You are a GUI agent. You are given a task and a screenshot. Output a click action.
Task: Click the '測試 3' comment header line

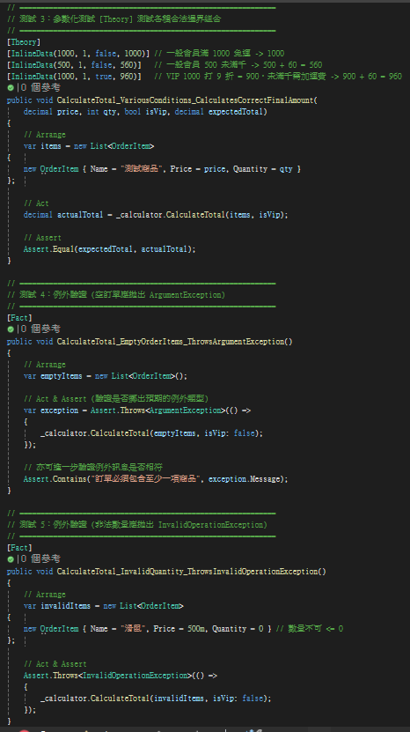click(114, 19)
